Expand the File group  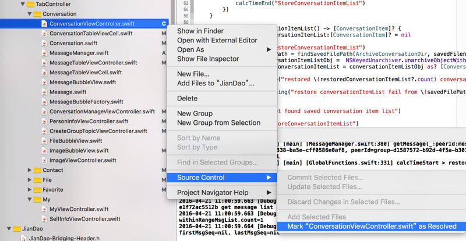click(x=29, y=180)
